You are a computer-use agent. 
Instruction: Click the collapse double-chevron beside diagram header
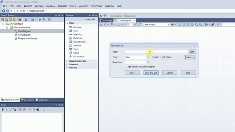pyautogui.click(x=101, y=16)
